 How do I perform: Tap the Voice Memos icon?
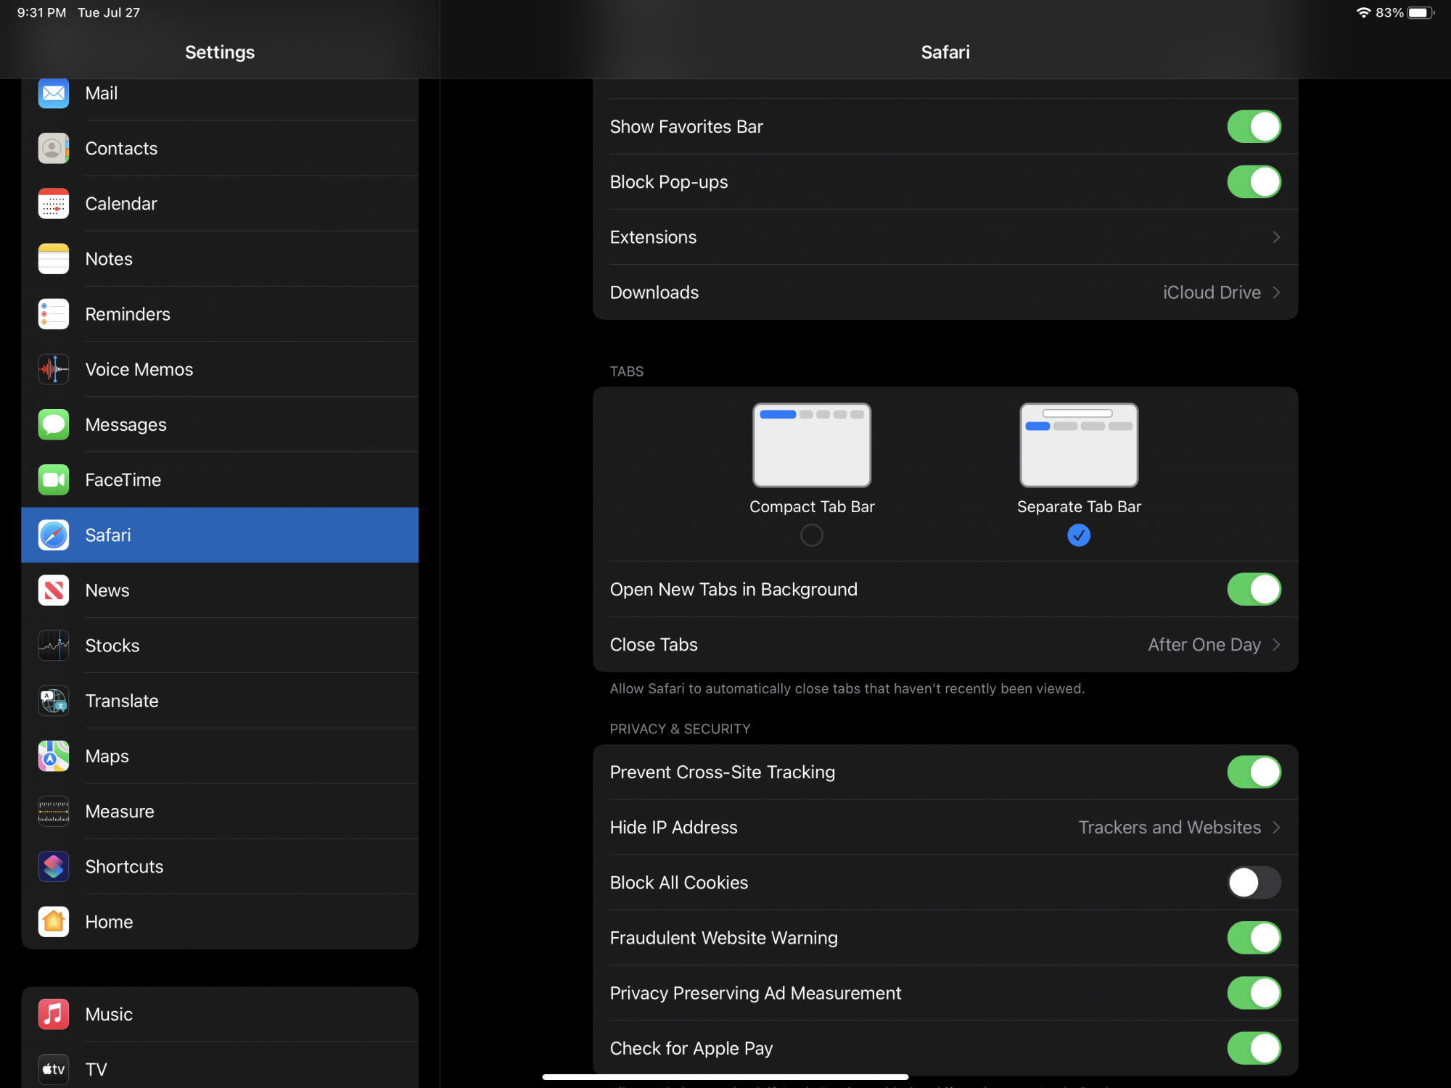(x=53, y=369)
